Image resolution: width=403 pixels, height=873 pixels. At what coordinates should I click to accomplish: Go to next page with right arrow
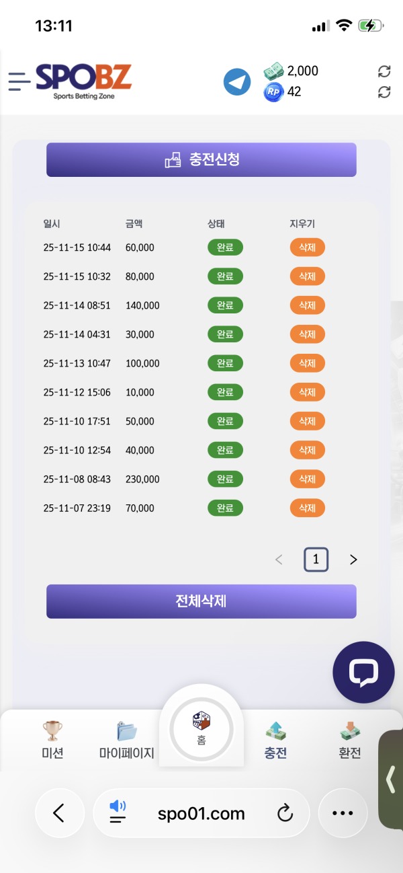tap(353, 559)
